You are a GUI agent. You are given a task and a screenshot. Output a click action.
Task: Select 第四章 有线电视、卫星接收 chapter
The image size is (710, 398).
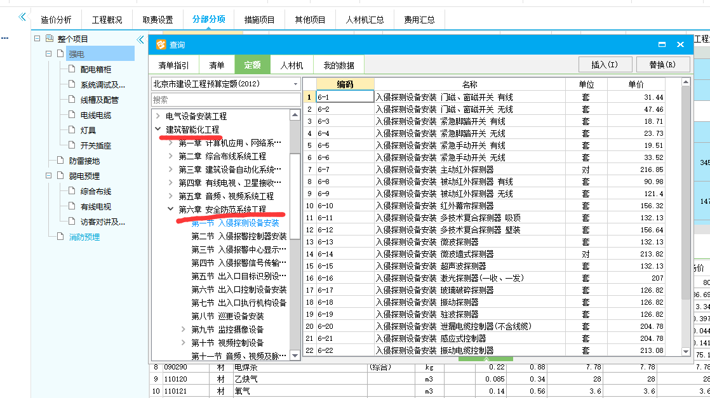229,182
